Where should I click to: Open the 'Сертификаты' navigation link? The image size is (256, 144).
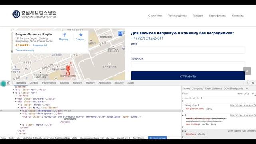(217, 16)
